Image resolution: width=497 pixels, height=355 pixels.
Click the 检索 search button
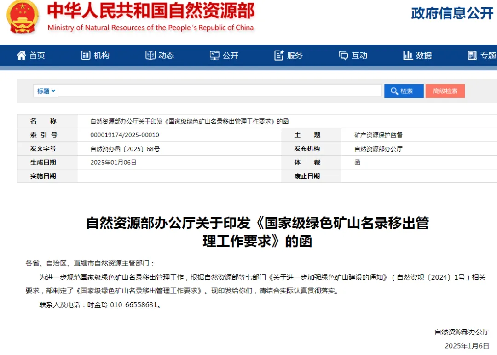tap(404, 90)
